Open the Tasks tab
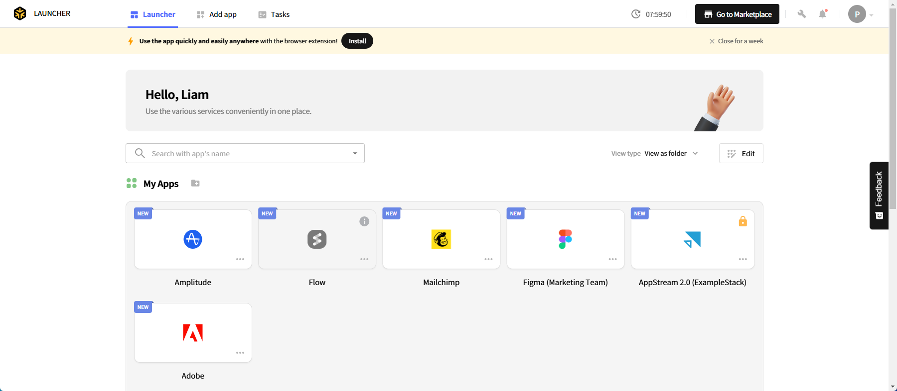 274,14
